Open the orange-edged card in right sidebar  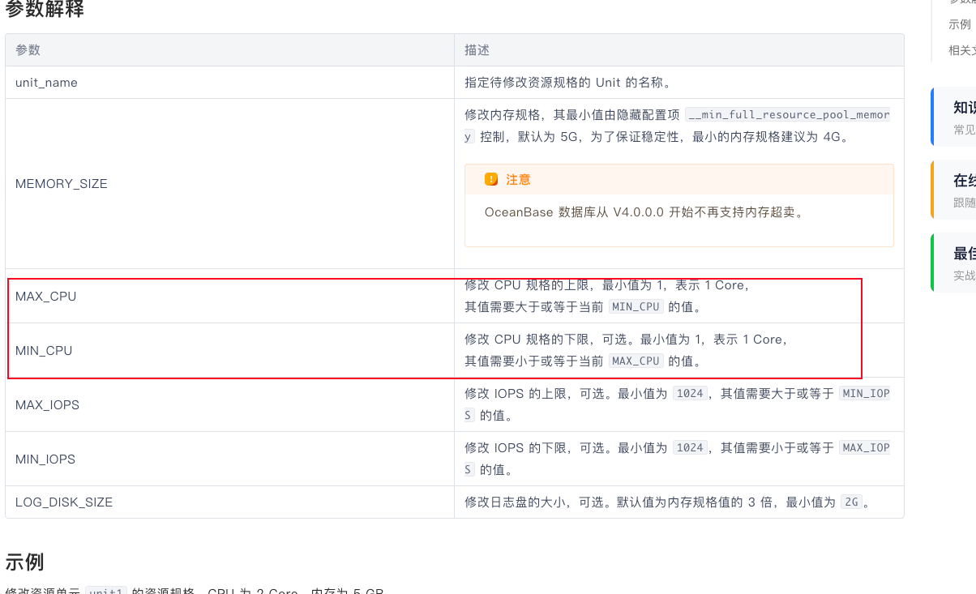point(954,190)
